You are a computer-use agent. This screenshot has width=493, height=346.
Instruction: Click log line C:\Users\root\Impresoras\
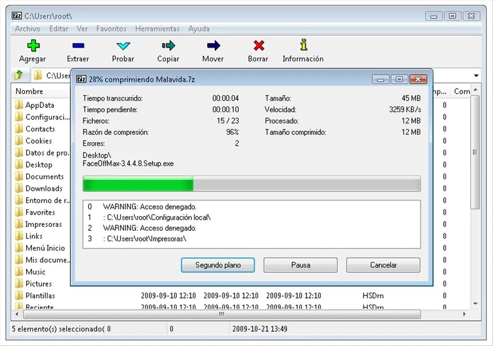[x=145, y=239]
